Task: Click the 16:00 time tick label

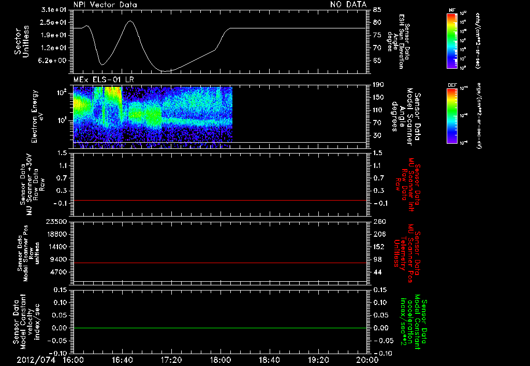Action: pos(73,360)
